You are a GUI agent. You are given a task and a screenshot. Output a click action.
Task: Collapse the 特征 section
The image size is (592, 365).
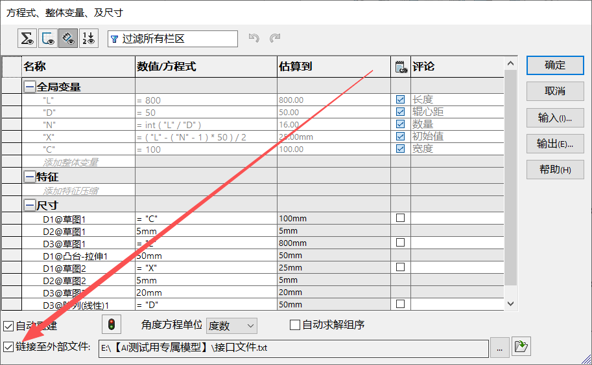29,176
